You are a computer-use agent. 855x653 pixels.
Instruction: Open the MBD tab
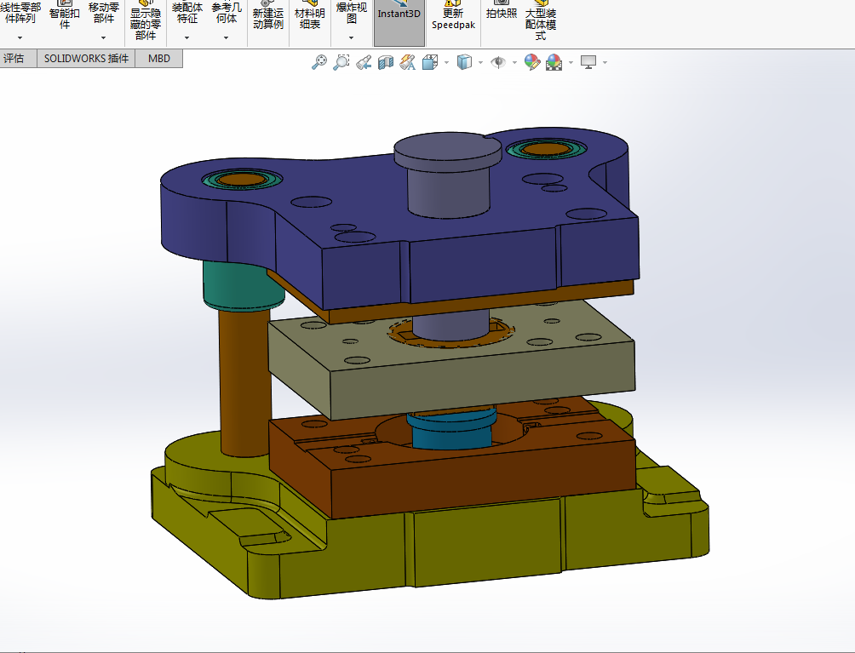point(159,59)
